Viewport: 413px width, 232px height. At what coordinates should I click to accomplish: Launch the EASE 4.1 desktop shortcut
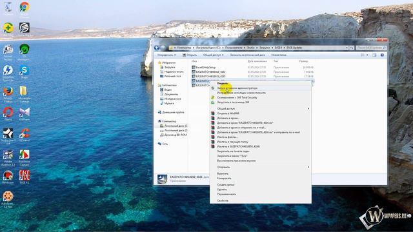(25, 175)
